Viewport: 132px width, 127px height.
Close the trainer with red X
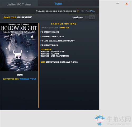pos(126,4)
